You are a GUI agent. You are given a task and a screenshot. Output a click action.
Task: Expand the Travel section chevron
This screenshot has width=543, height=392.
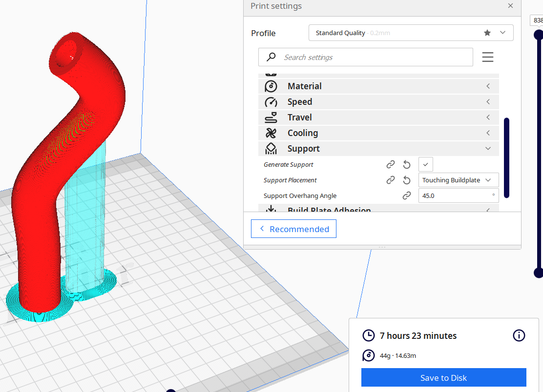point(488,117)
